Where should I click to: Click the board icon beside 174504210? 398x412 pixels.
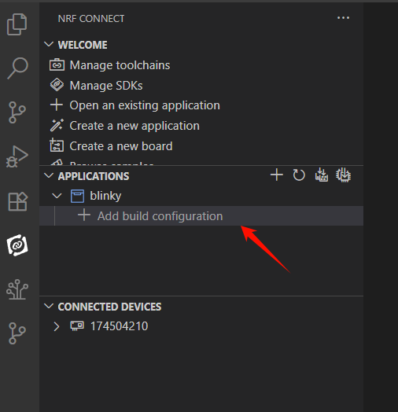click(x=77, y=326)
